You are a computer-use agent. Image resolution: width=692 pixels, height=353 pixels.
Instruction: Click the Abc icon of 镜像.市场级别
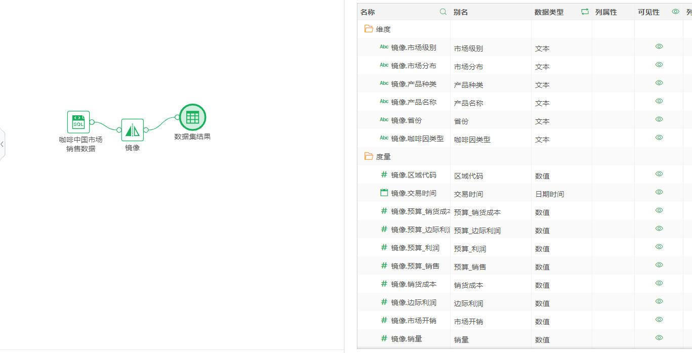coord(384,47)
